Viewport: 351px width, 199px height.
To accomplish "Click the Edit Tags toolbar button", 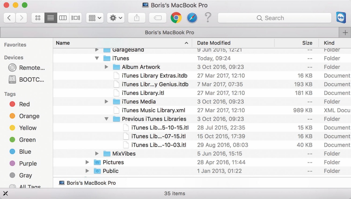I will pyautogui.click(x=158, y=18).
